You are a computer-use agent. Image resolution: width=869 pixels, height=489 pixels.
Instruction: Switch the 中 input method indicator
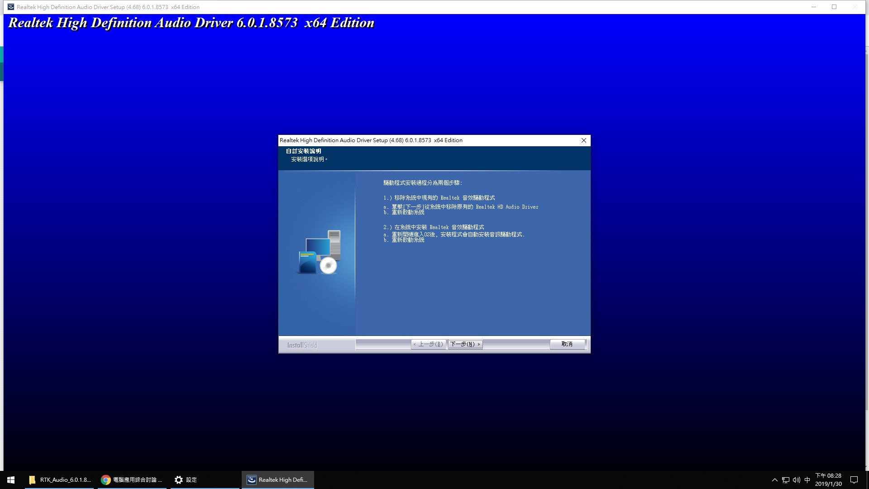pos(807,480)
